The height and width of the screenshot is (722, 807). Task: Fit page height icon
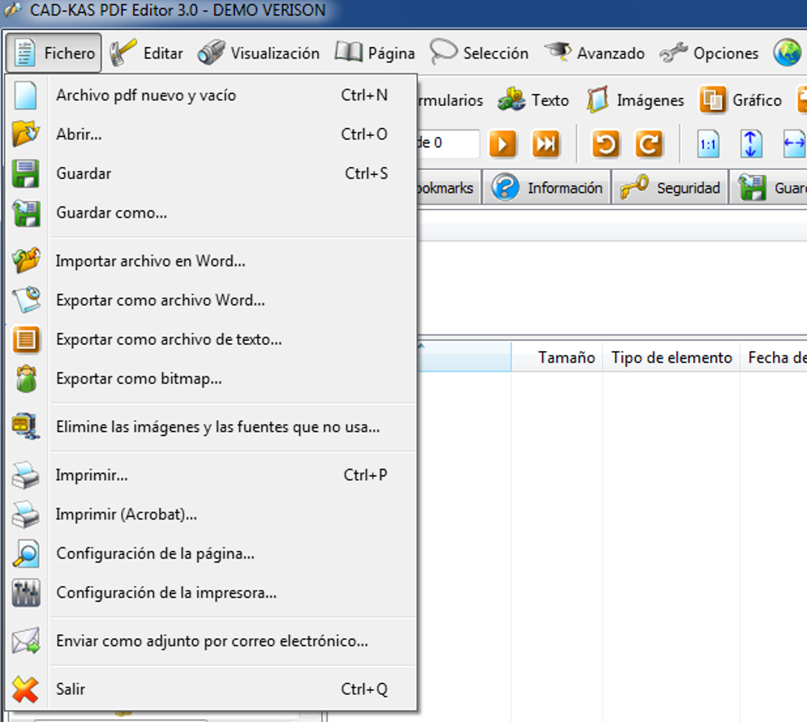pyautogui.click(x=751, y=143)
